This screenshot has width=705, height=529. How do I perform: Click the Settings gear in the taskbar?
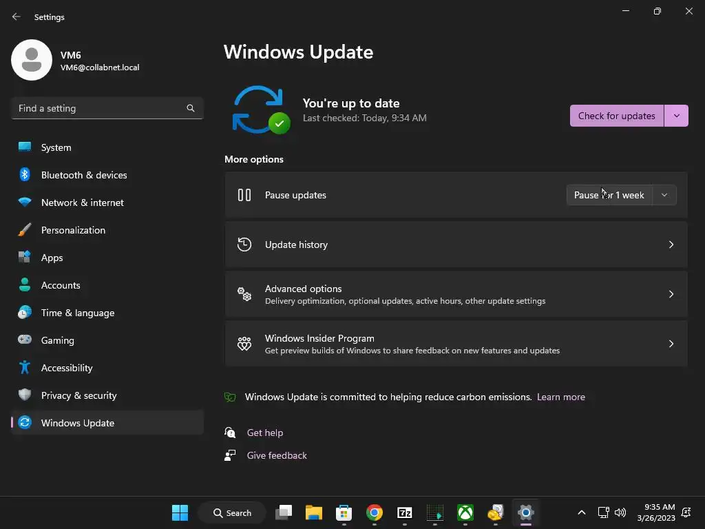525,512
